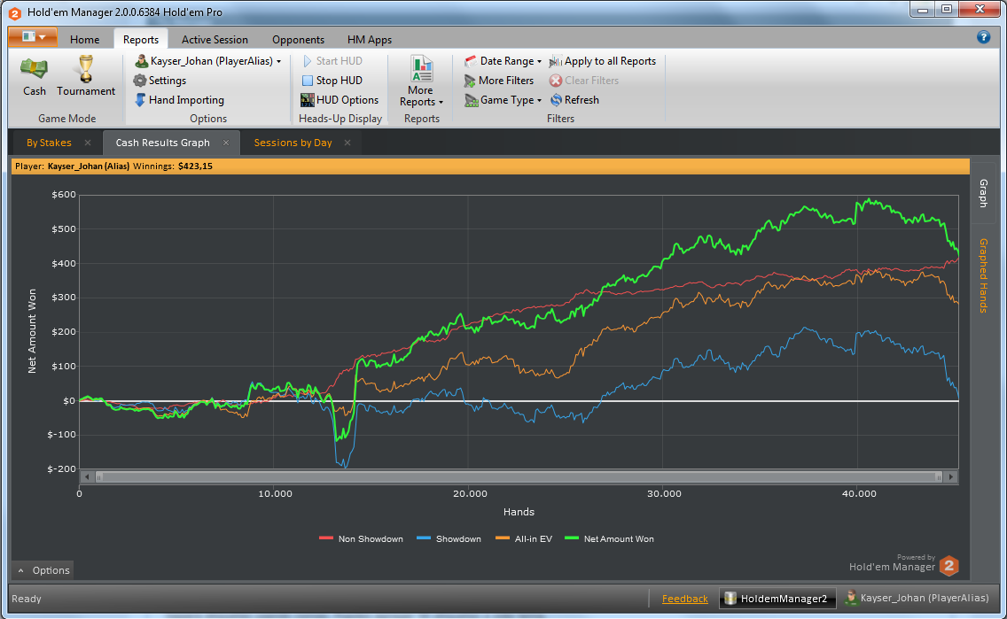Toggle Net Amount Won legend entry
The height and width of the screenshot is (619, 1007).
pyautogui.click(x=610, y=538)
